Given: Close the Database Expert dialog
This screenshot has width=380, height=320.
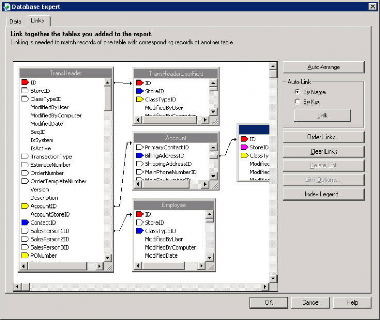Looking at the screenshot, I should [373, 6].
